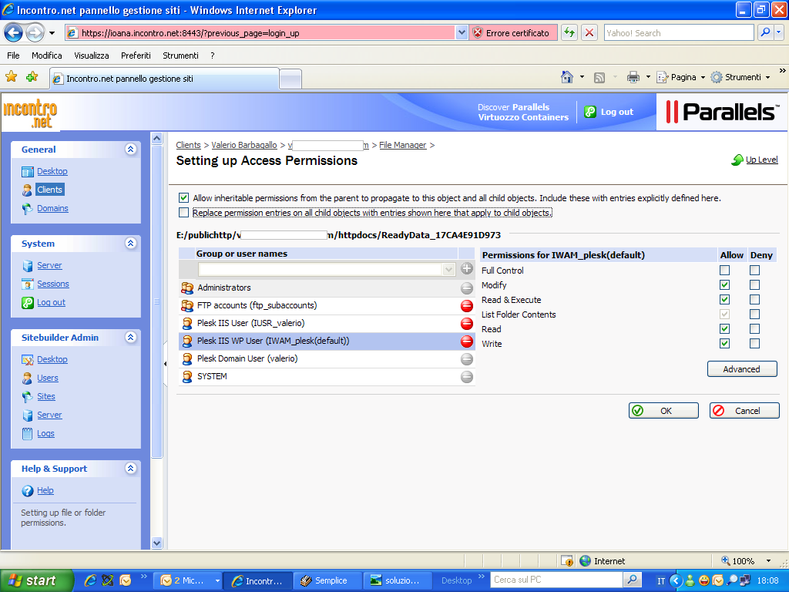Check Full Control Allow checkbox

point(724,271)
